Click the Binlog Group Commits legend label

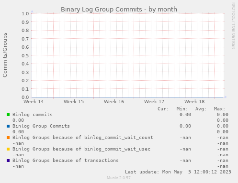(x=41, y=126)
